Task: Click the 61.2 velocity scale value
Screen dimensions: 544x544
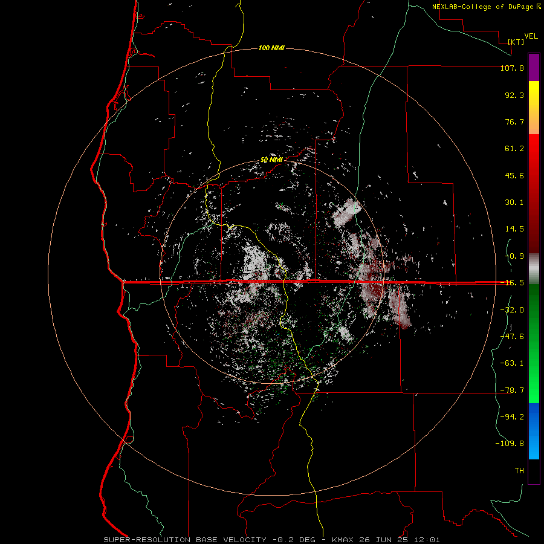Action: [x=514, y=149]
